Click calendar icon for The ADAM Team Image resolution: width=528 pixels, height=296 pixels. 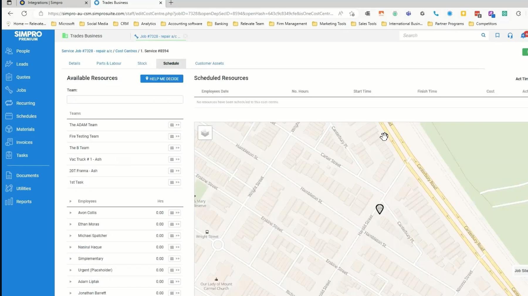(x=172, y=125)
